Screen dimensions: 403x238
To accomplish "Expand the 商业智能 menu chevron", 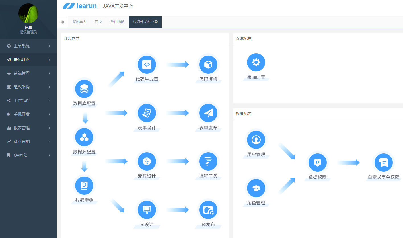I will 50,141.
